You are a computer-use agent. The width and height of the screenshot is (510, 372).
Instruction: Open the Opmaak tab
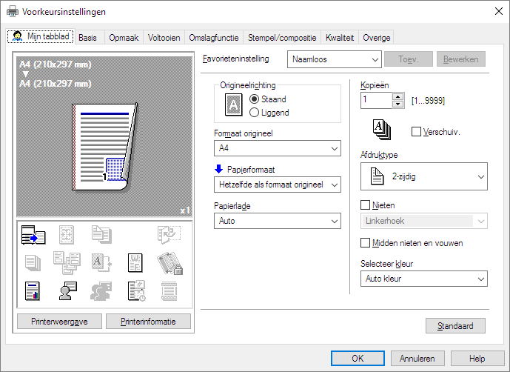124,38
